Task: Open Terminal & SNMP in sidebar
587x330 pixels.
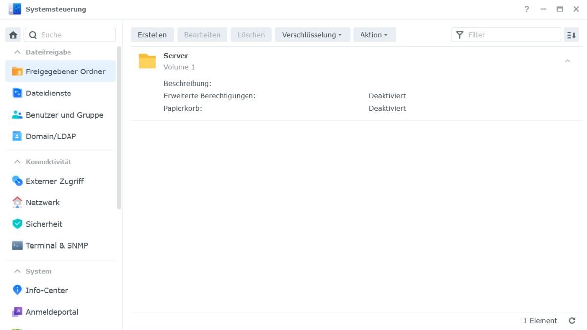Action: coord(61,245)
